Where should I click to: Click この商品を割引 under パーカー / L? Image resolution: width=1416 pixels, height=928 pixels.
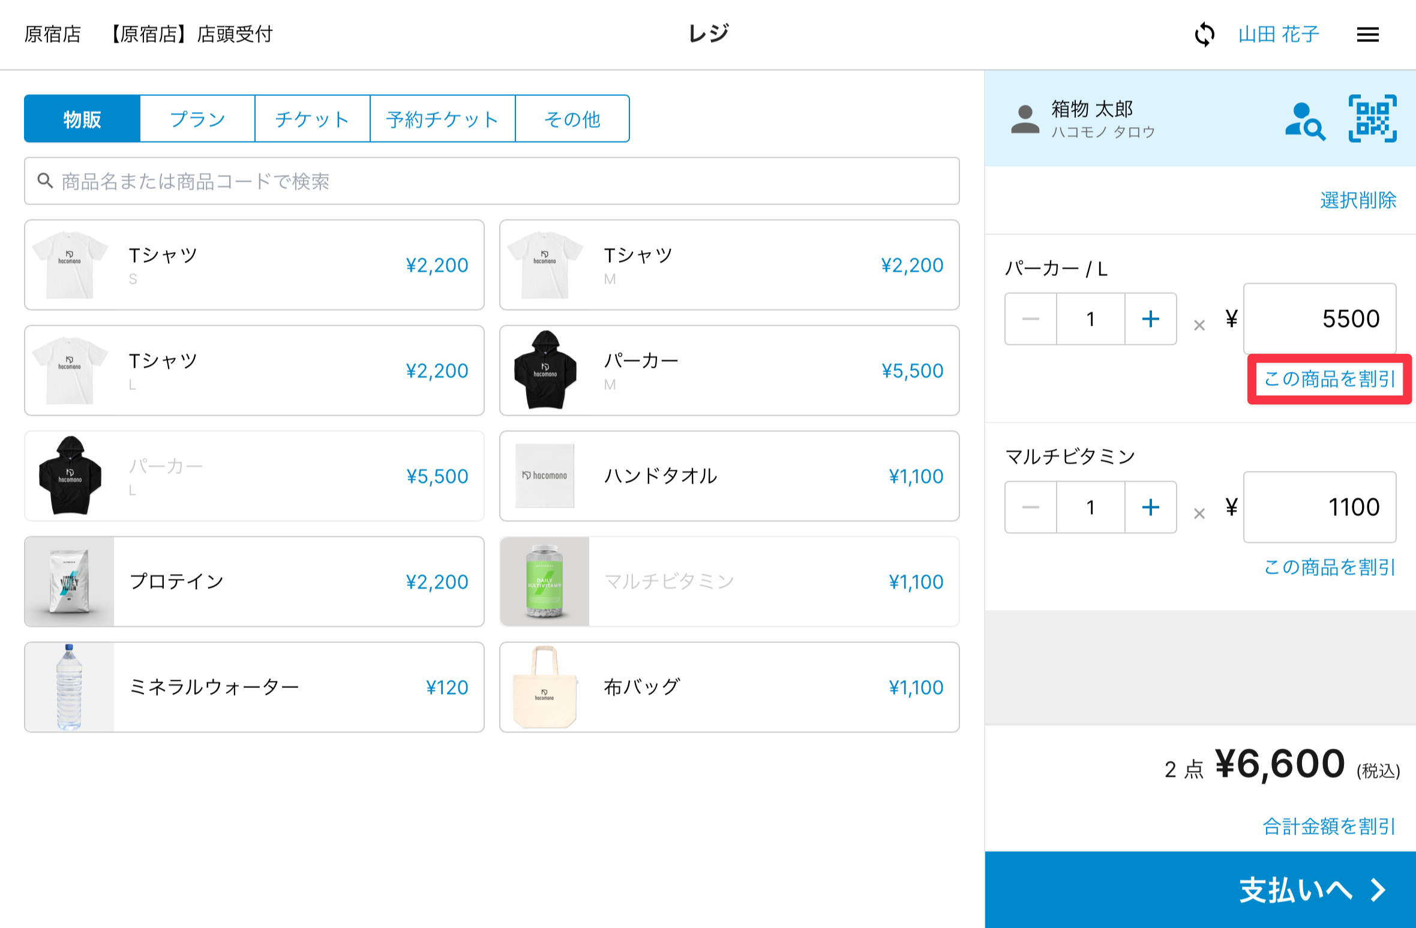[1329, 379]
